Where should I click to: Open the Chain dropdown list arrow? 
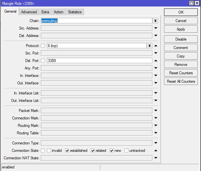point(155,21)
